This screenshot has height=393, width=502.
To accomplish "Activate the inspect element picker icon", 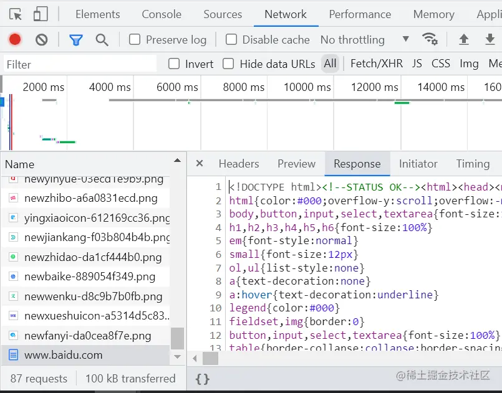I will (x=16, y=14).
